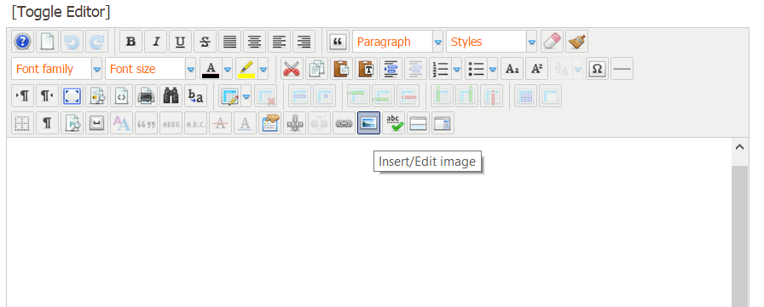
Task: Click the Copy icon
Action: pos(316,69)
